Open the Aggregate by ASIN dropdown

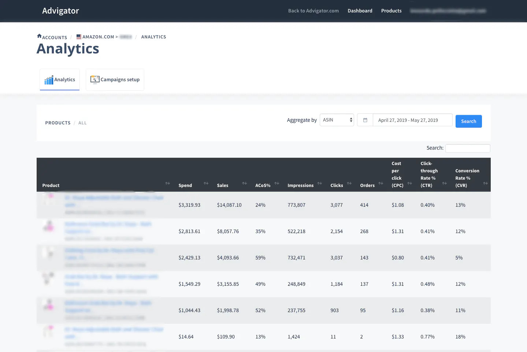337,120
